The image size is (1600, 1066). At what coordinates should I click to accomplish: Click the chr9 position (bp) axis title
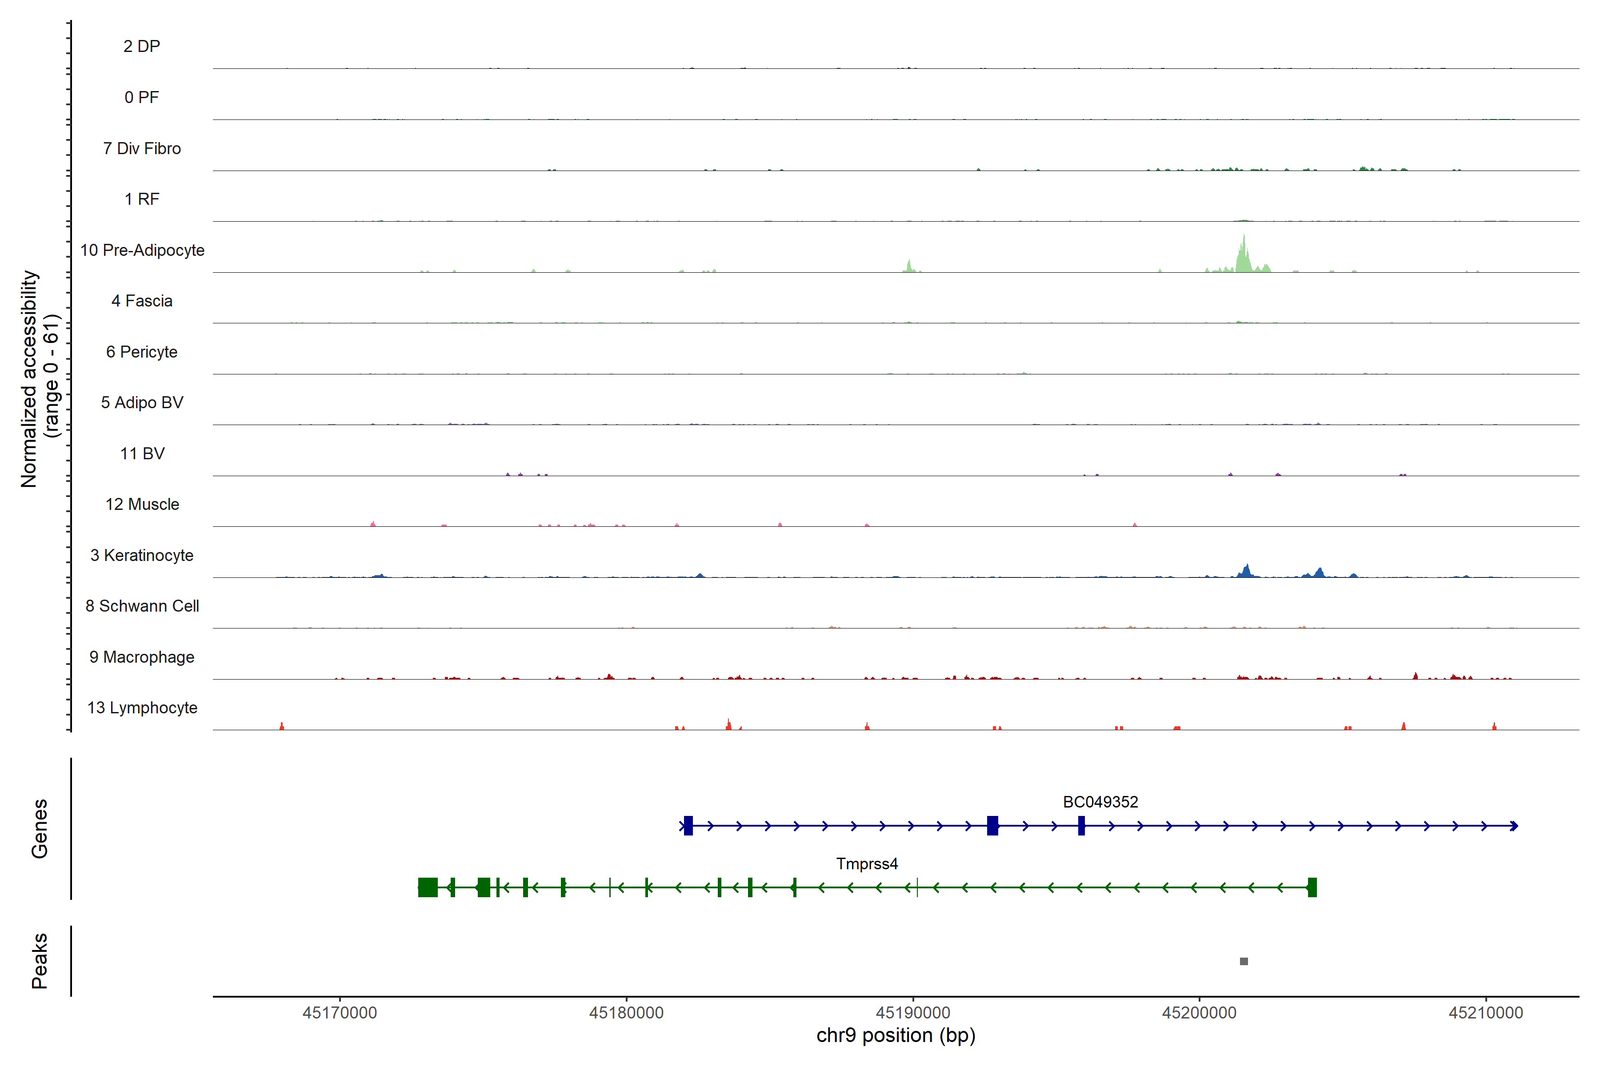(x=895, y=1036)
